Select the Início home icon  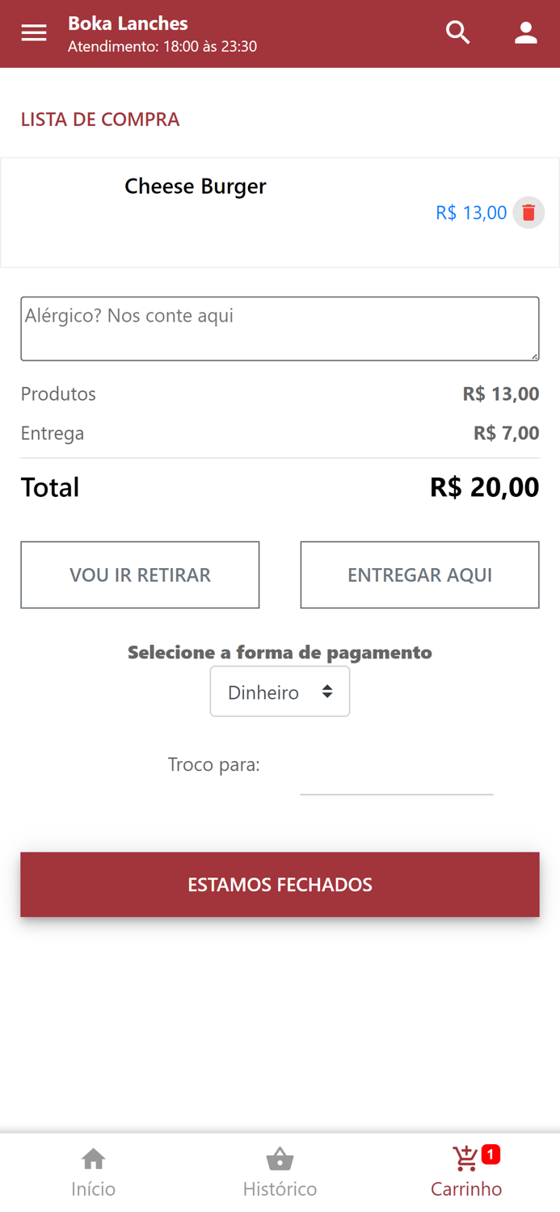pyautogui.click(x=93, y=1157)
